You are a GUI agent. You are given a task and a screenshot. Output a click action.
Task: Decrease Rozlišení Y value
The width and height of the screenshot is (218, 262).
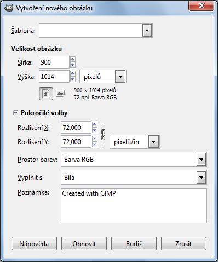point(95,144)
